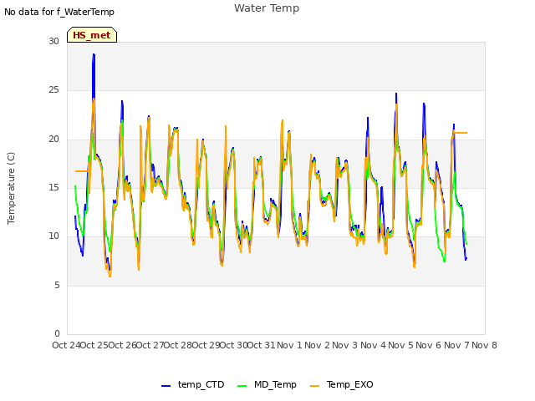
Task: Click the Oct 24 x-axis label
Action: coord(66,345)
